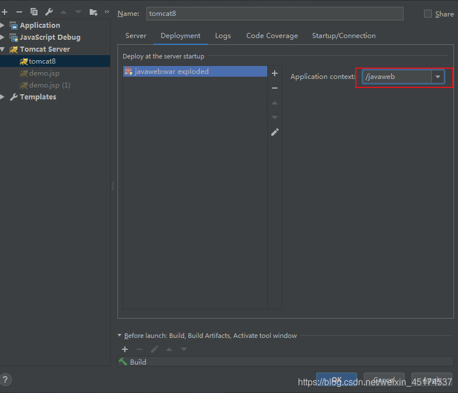Switch to the Logs tab
Viewport: 458px width, 393px height.
223,36
